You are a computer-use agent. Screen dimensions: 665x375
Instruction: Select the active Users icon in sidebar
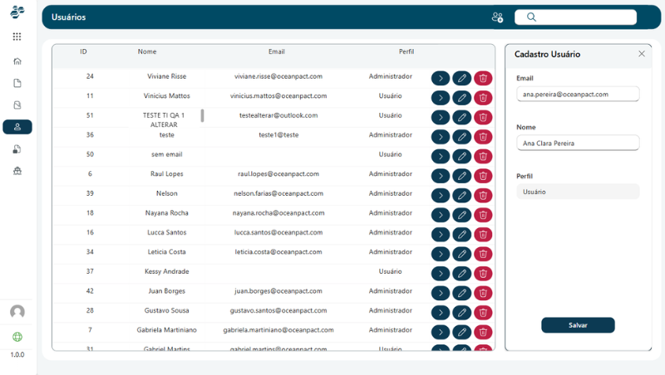pos(17,127)
